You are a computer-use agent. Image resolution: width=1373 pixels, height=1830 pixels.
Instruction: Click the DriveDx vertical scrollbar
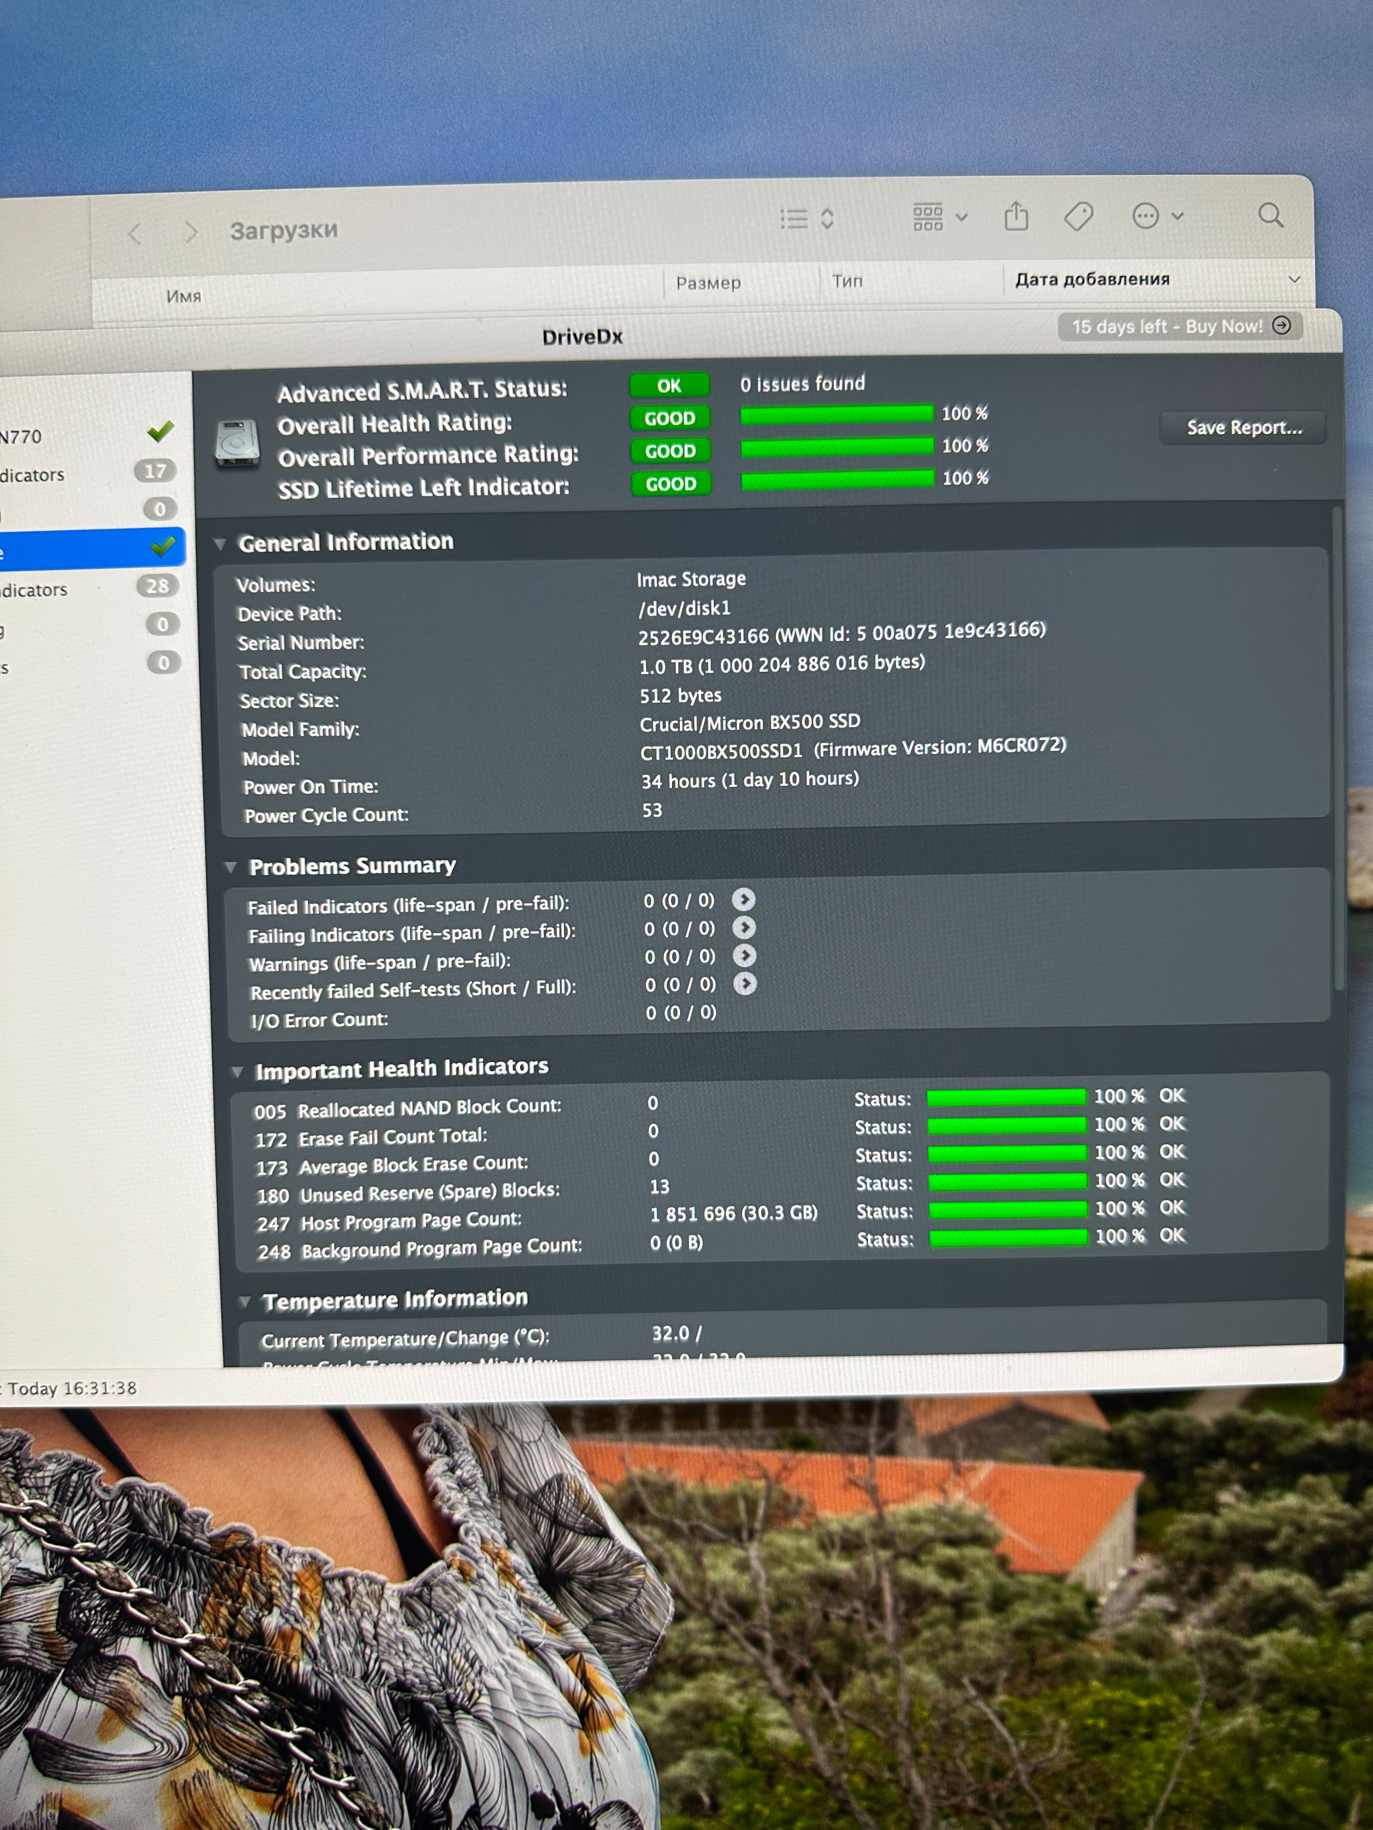pyautogui.click(x=1338, y=749)
